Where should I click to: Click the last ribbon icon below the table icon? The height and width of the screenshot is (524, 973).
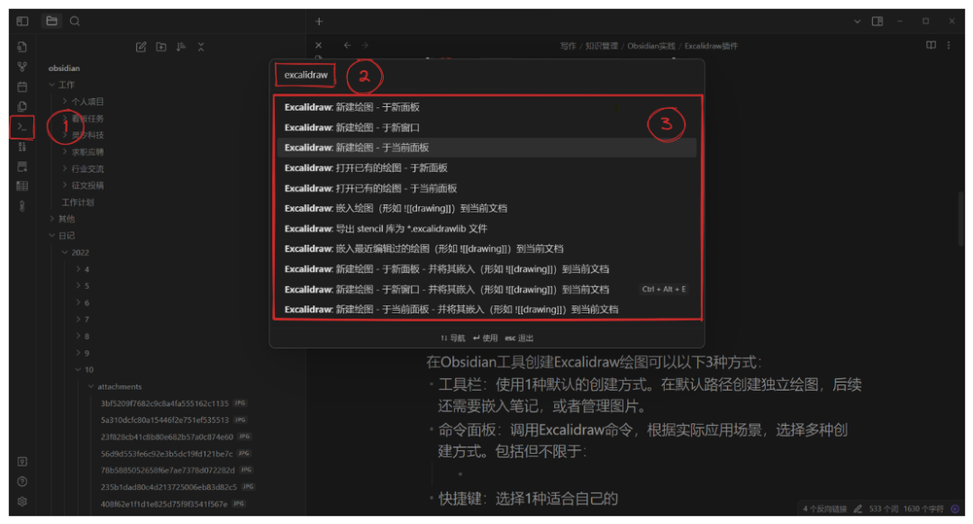[x=23, y=206]
